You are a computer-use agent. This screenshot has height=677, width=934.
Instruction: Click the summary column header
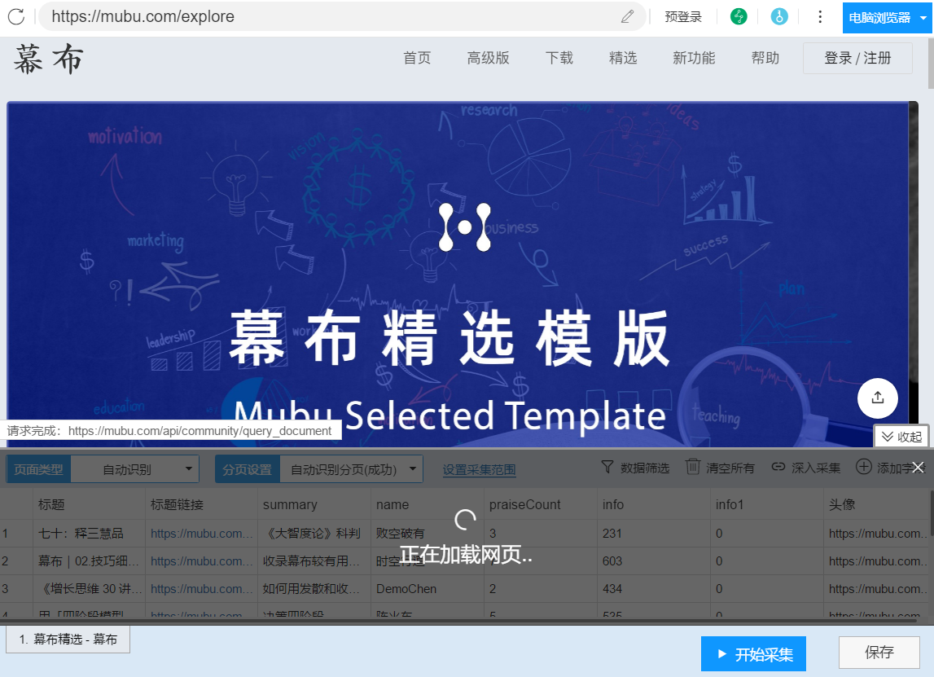[x=314, y=505]
